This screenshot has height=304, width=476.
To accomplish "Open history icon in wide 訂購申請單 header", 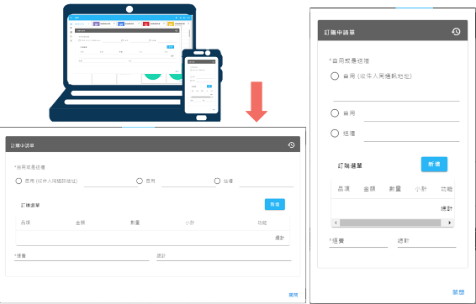I will [x=291, y=145].
